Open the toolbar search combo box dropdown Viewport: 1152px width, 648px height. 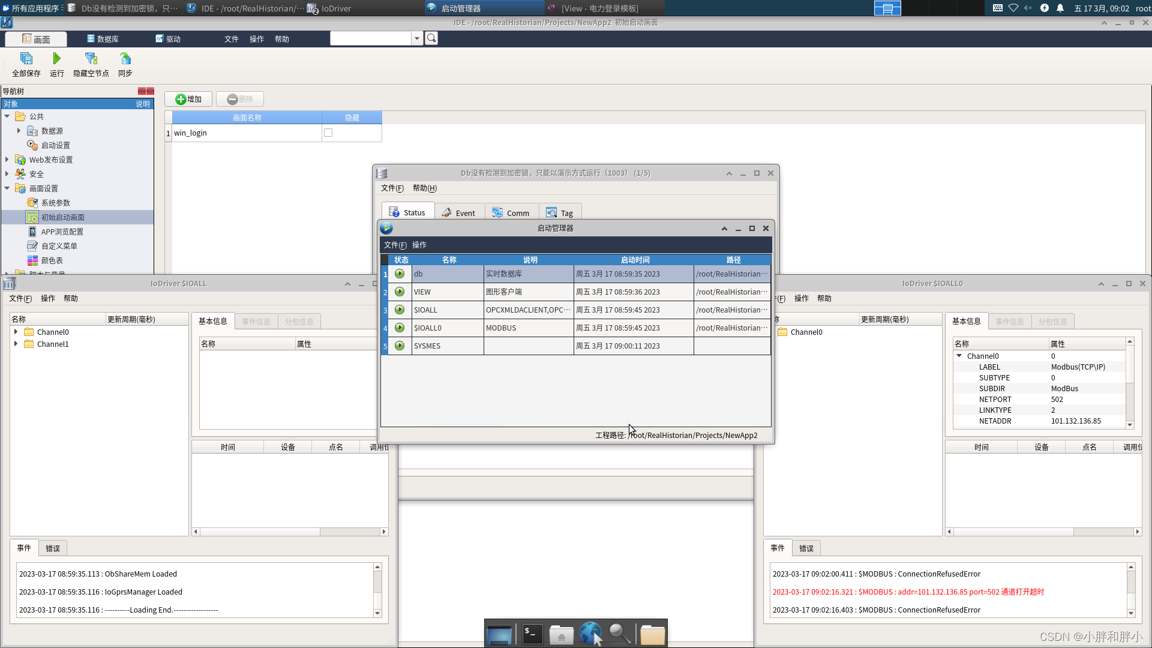tap(417, 38)
